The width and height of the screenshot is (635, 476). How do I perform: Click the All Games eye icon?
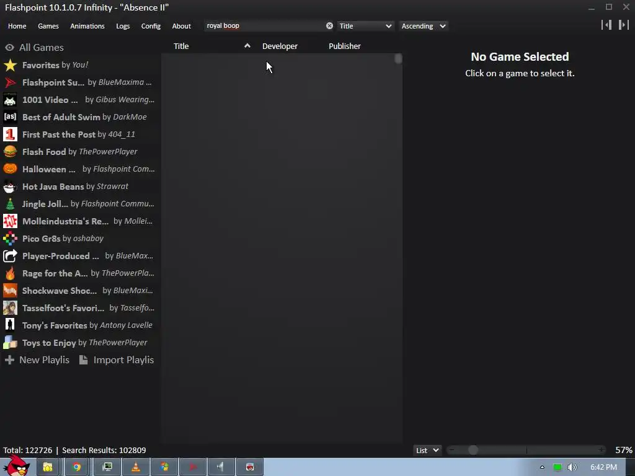tap(9, 47)
